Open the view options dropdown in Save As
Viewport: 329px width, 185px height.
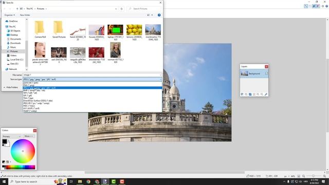pos(152,15)
